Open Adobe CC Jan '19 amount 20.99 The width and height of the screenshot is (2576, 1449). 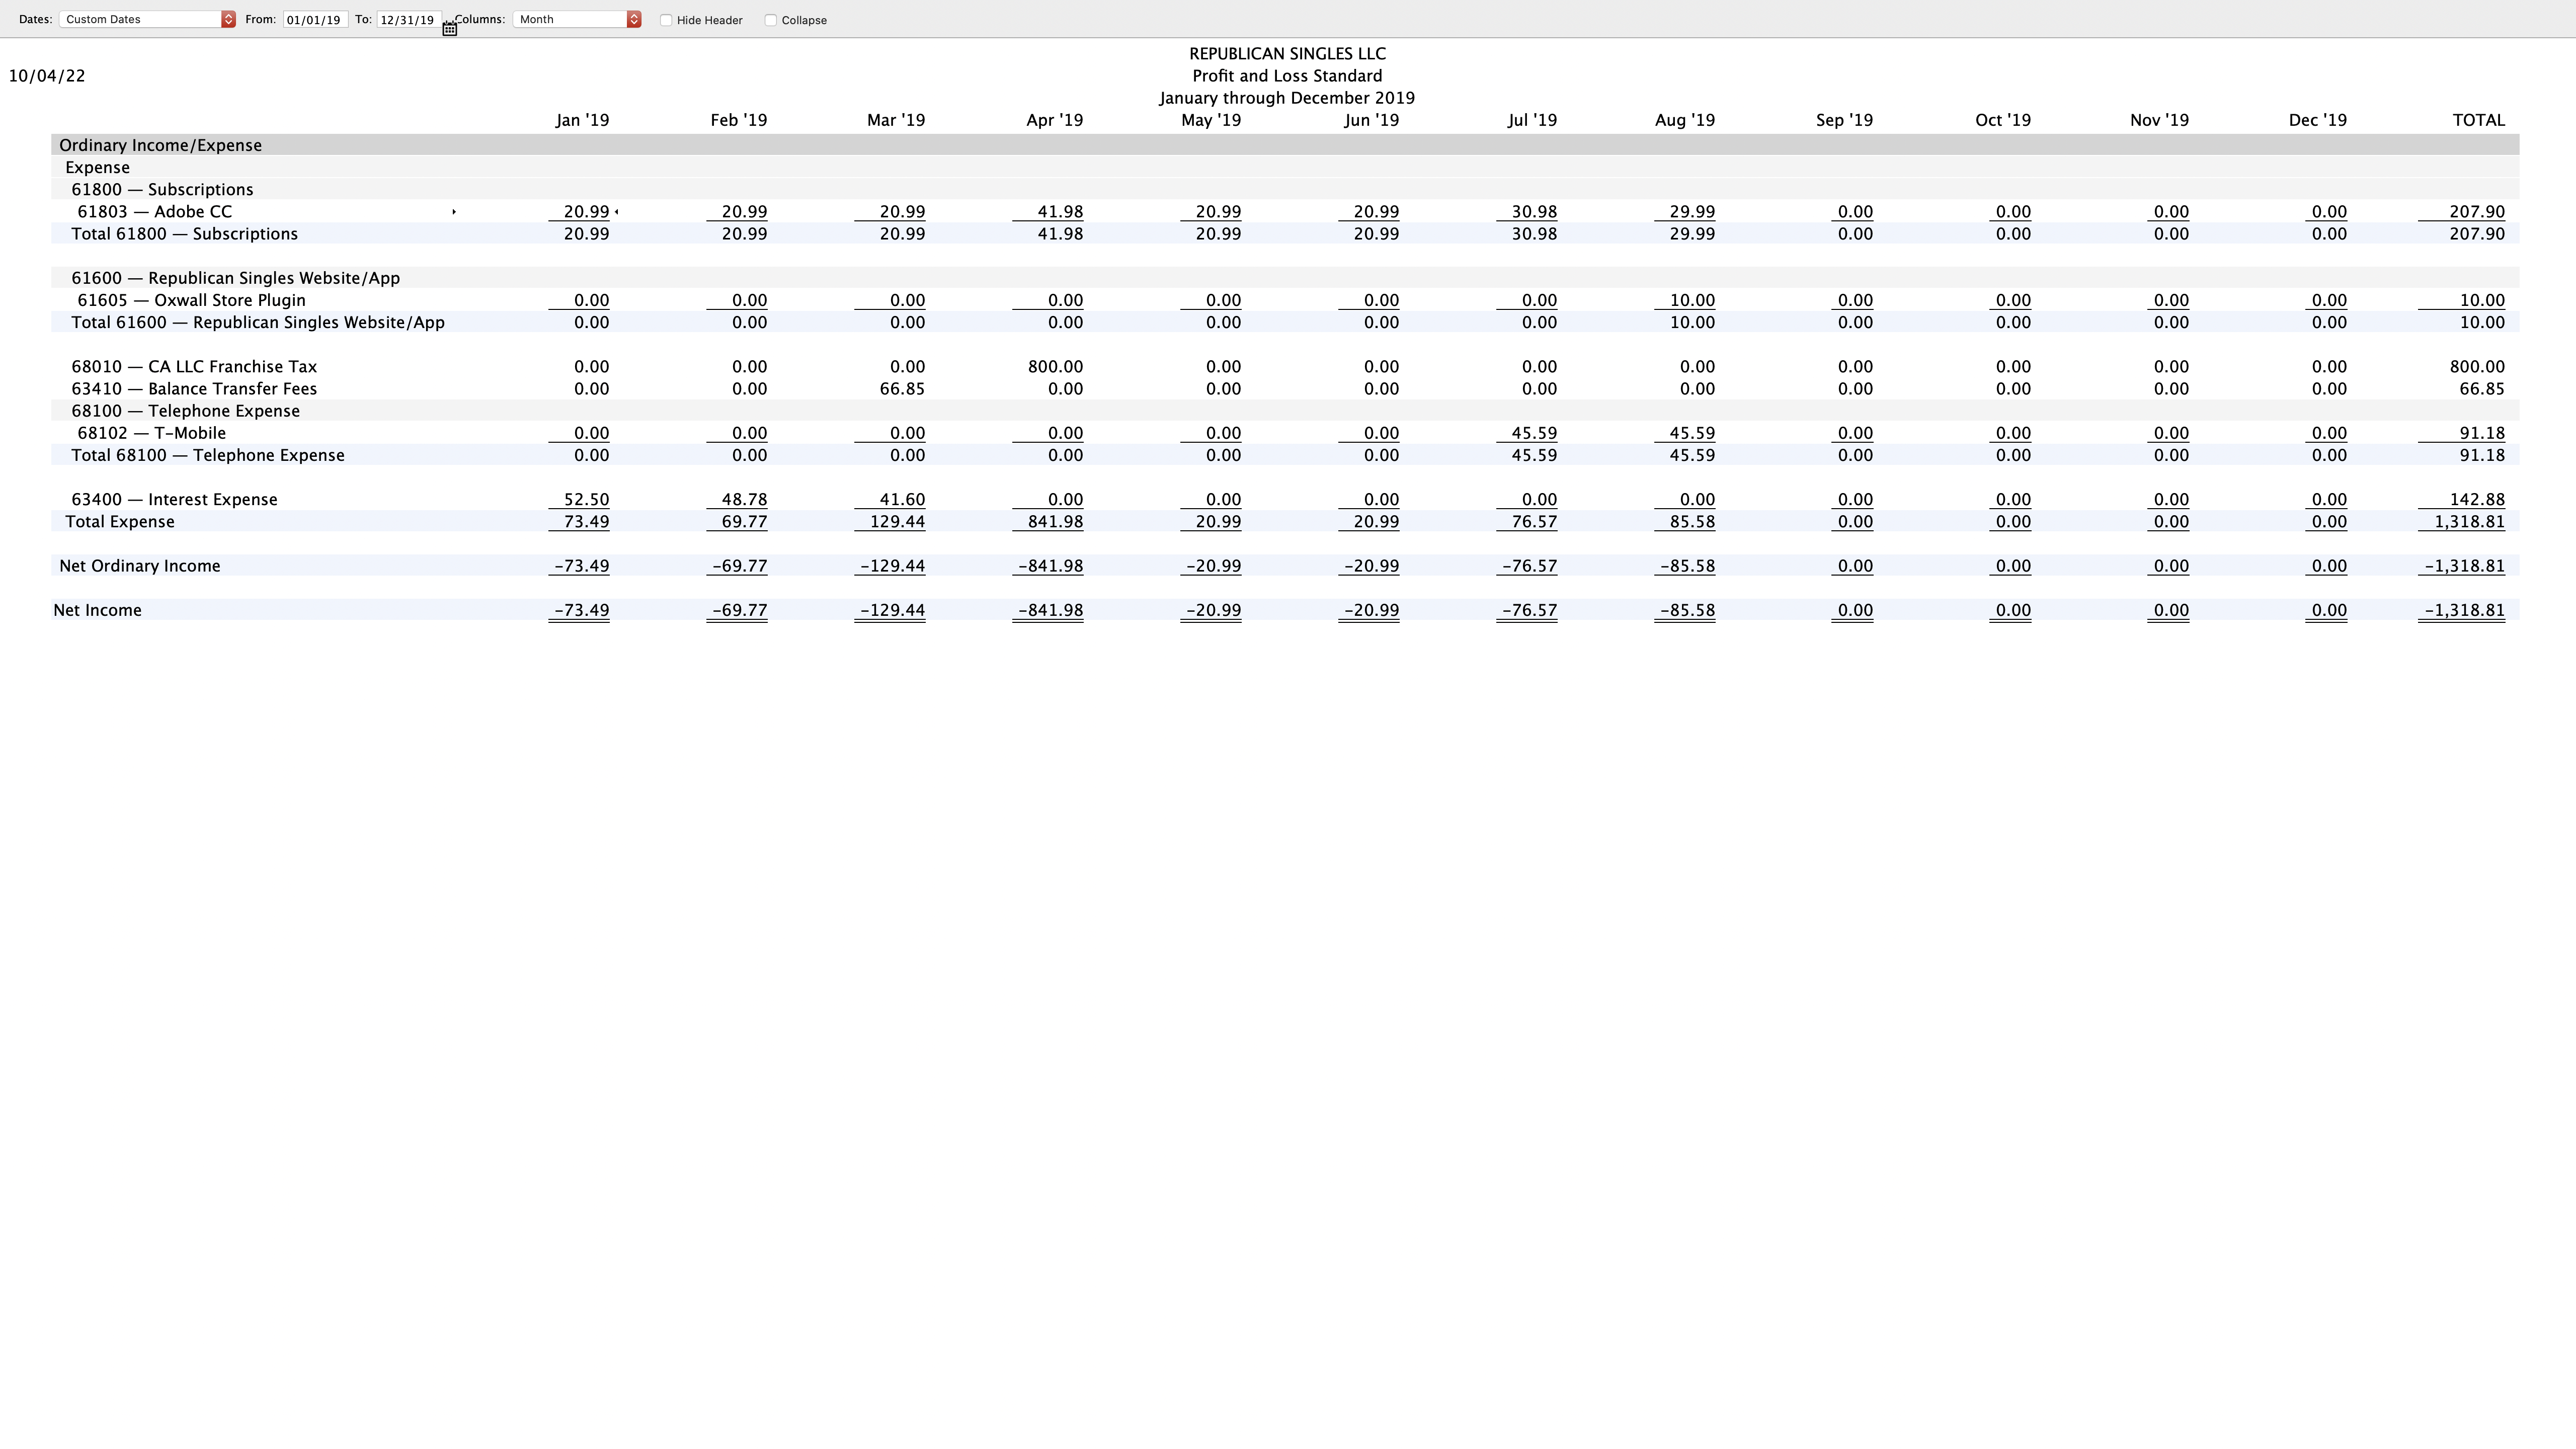[x=586, y=212]
